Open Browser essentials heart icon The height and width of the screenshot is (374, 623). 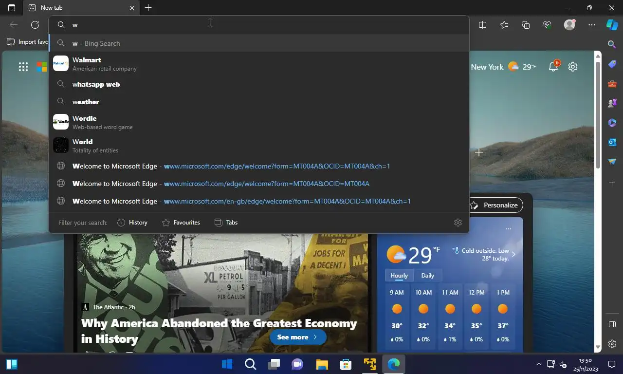point(547,25)
